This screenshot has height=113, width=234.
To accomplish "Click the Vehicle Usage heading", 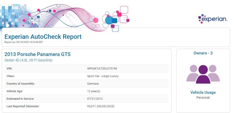I will pos(203,92).
